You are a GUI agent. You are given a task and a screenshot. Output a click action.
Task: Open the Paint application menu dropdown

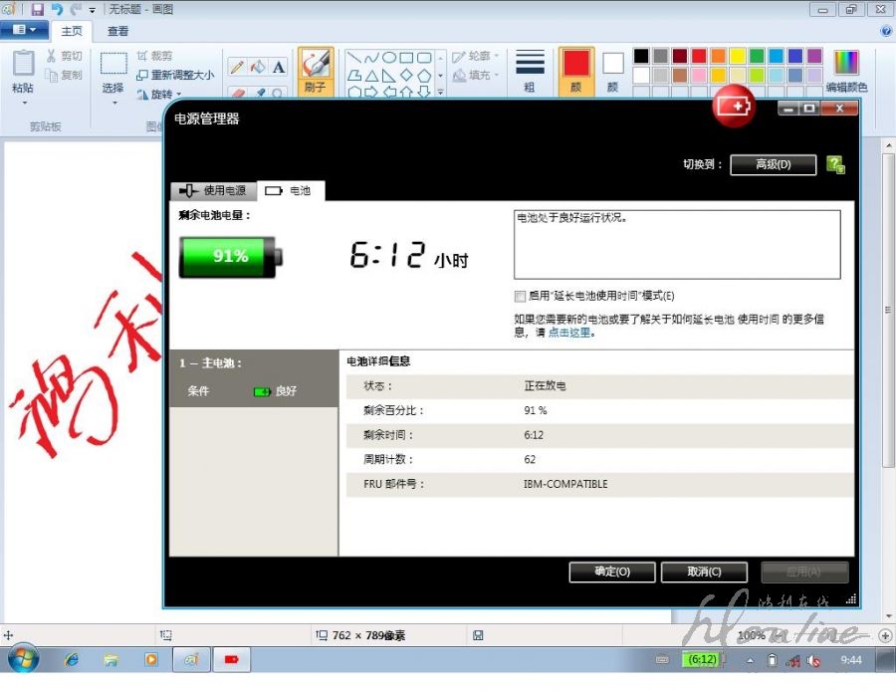(24, 31)
